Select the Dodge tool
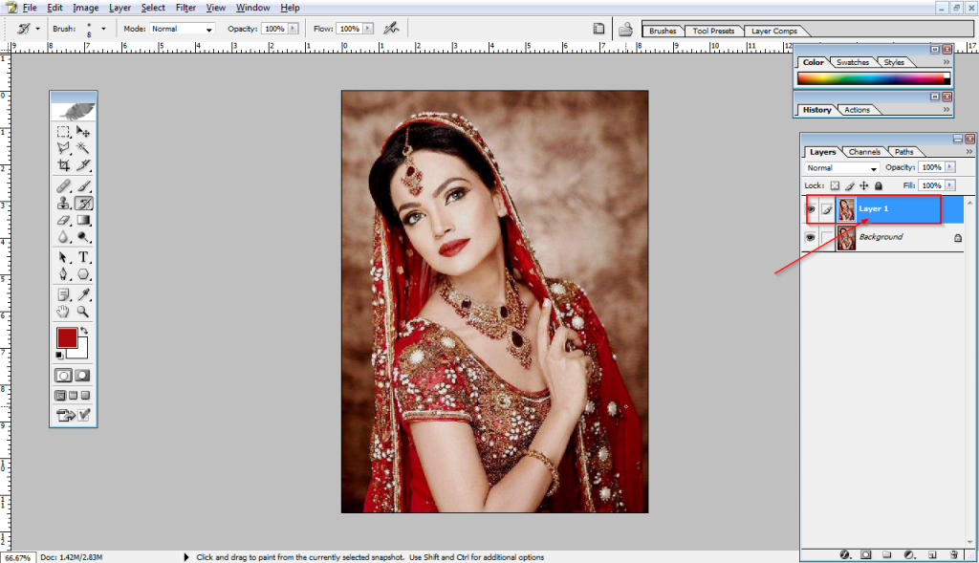The width and height of the screenshot is (979, 563). coord(83,236)
